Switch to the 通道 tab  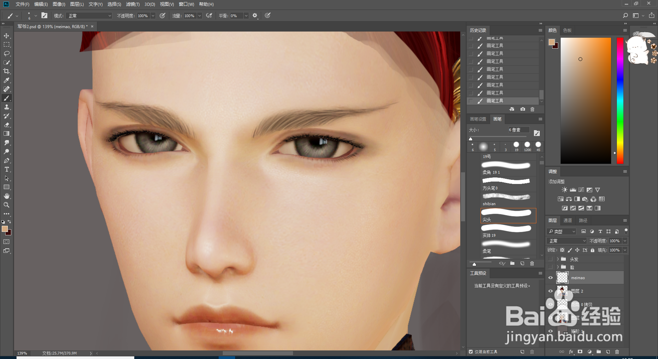click(x=568, y=221)
